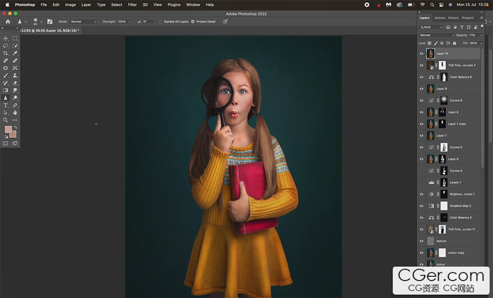Swap foreground and background colors

(15, 127)
